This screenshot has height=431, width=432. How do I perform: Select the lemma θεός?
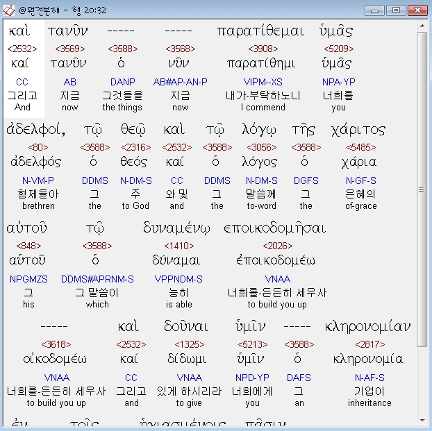click(133, 162)
